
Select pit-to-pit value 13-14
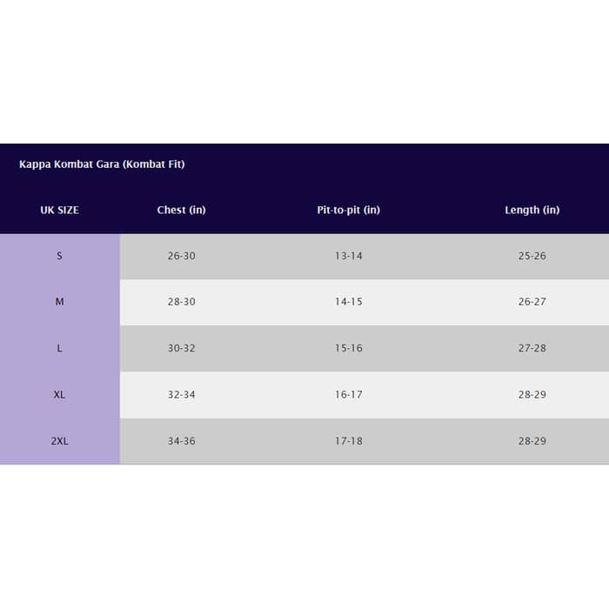(x=348, y=256)
